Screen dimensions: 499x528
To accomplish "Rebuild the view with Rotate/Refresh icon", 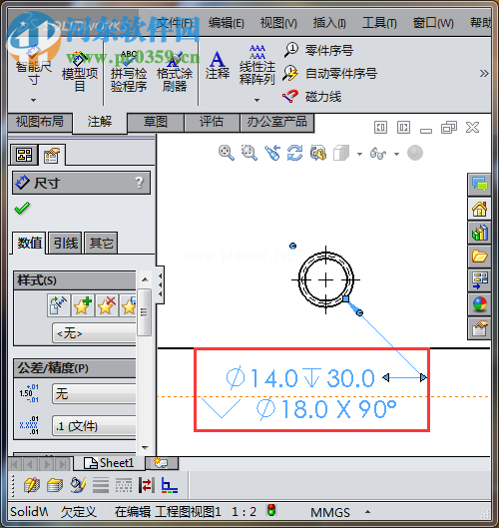I will [x=295, y=153].
